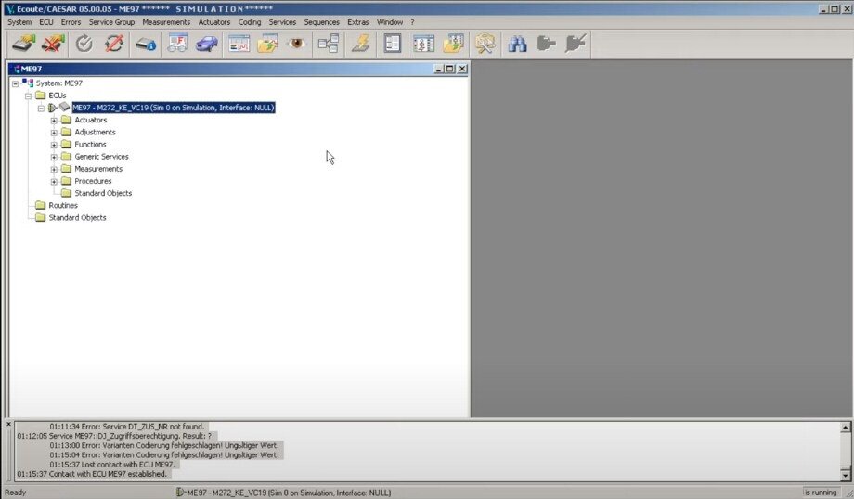The width and height of the screenshot is (854, 499).
Task: Collapse the ECUs folder node
Action: [x=29, y=96]
